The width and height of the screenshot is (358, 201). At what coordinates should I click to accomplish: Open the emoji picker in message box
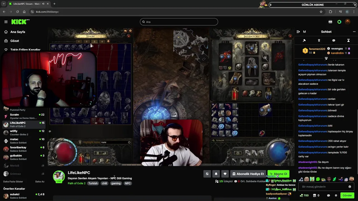tap(350, 187)
